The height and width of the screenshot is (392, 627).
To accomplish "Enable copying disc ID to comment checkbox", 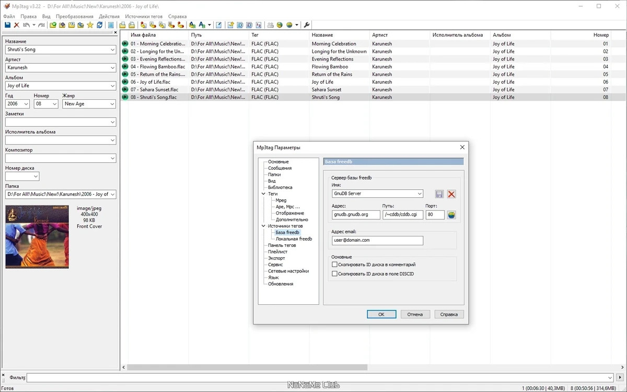I will click(x=335, y=265).
